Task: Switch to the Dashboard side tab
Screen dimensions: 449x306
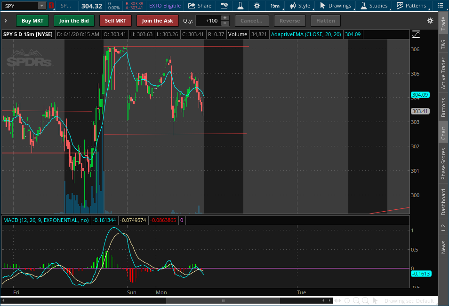Action: tap(443, 202)
